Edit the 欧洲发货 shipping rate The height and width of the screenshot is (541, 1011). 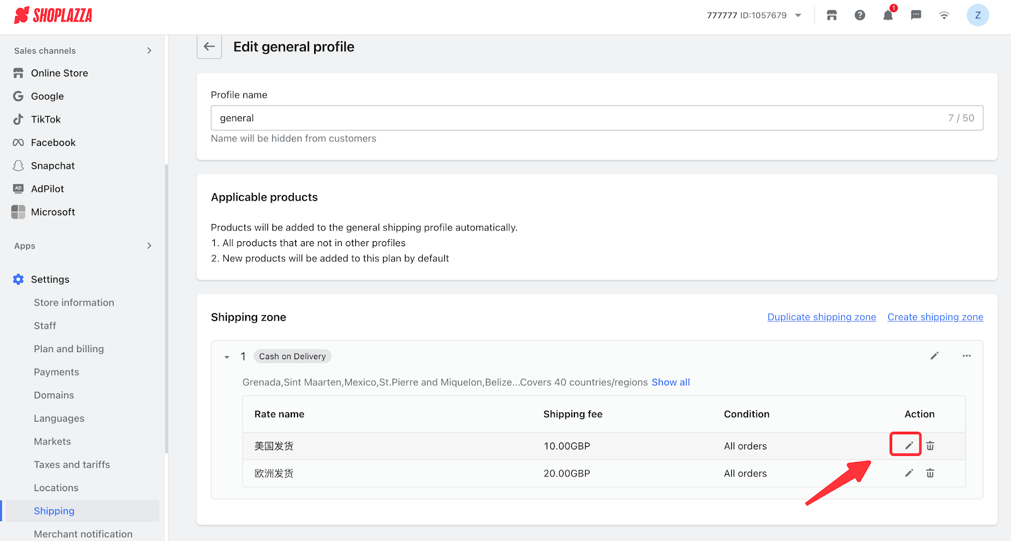(909, 473)
